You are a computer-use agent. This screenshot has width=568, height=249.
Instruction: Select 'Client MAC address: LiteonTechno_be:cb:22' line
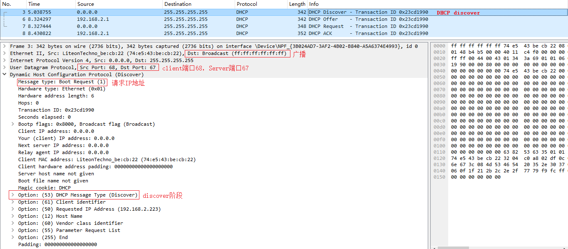[107, 159]
